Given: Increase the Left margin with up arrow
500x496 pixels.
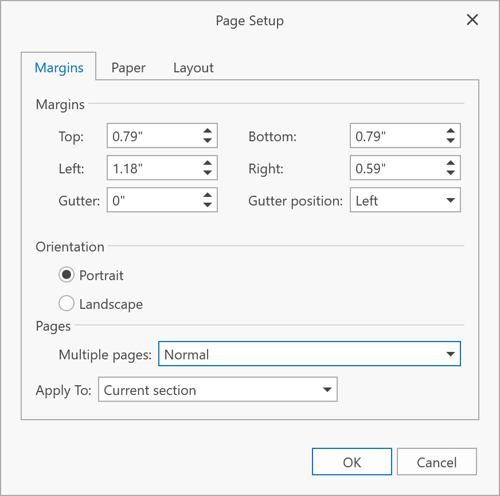Looking at the screenshot, I should (207, 164).
